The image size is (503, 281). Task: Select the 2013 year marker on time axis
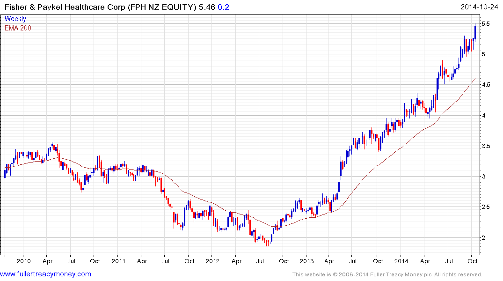[x=306, y=261]
